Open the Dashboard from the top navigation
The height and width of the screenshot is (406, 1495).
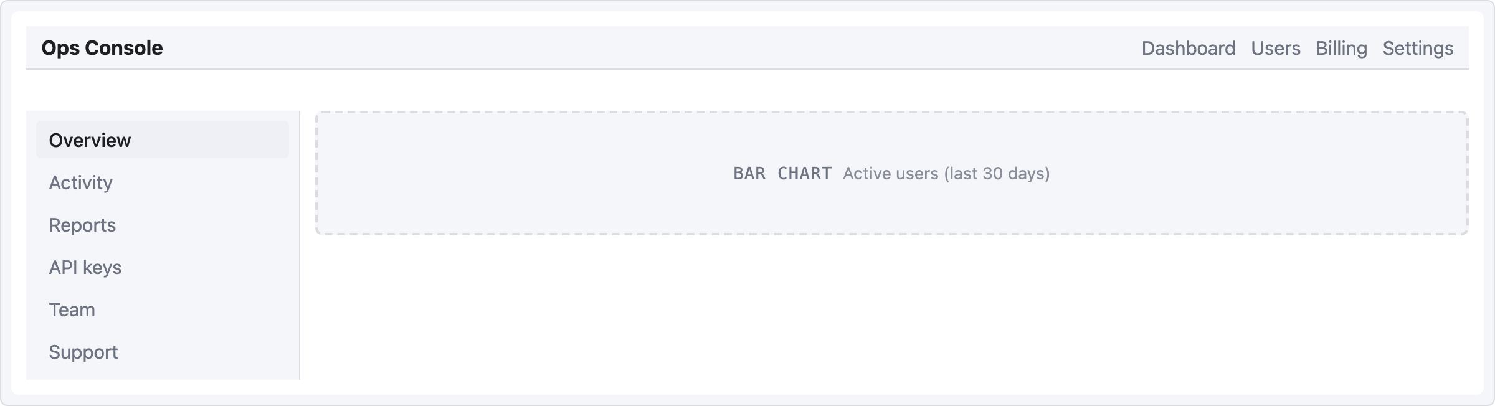pos(1189,47)
